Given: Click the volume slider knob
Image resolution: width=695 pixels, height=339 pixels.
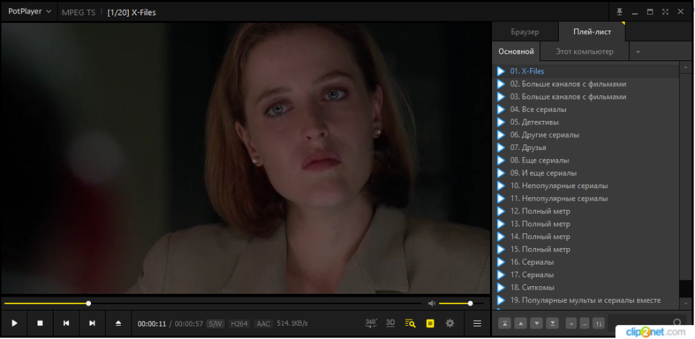Looking at the screenshot, I should pos(471,304).
